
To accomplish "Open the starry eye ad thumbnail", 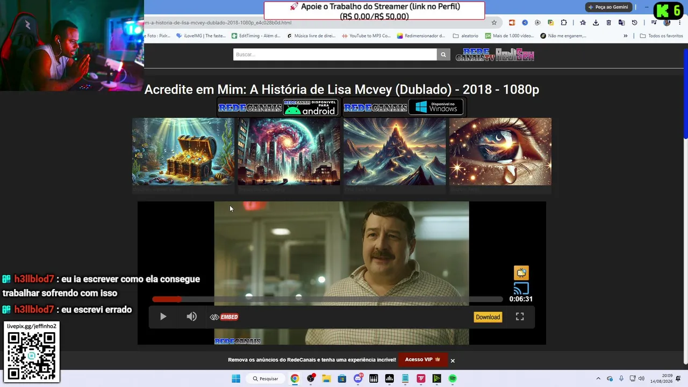I will pyautogui.click(x=500, y=152).
